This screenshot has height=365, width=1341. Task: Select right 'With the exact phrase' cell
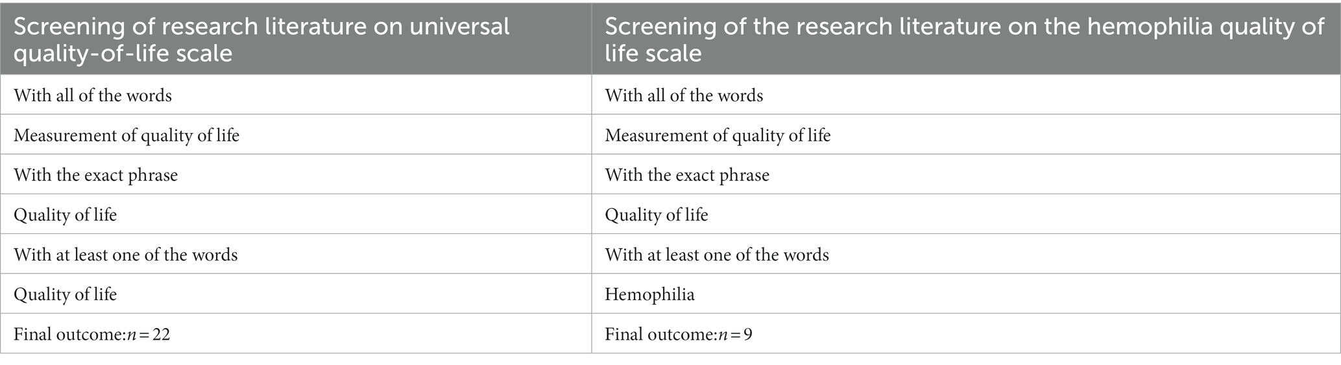point(966,174)
